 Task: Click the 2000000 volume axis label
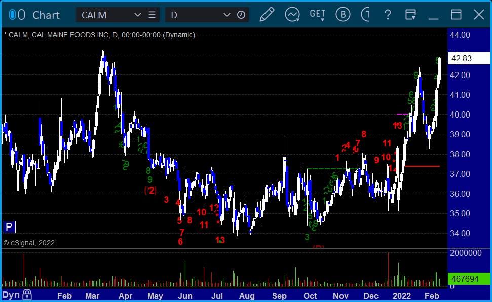pos(466,253)
